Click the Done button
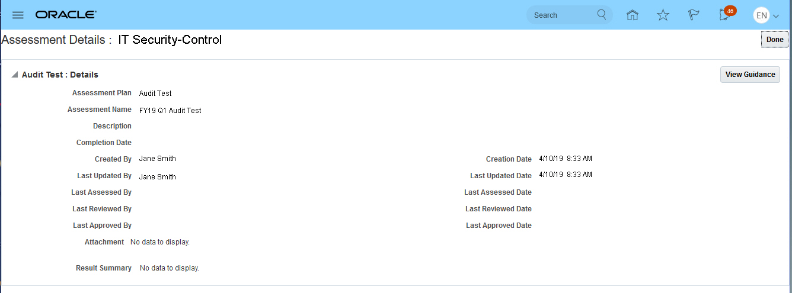This screenshot has height=293, width=792. (x=775, y=40)
